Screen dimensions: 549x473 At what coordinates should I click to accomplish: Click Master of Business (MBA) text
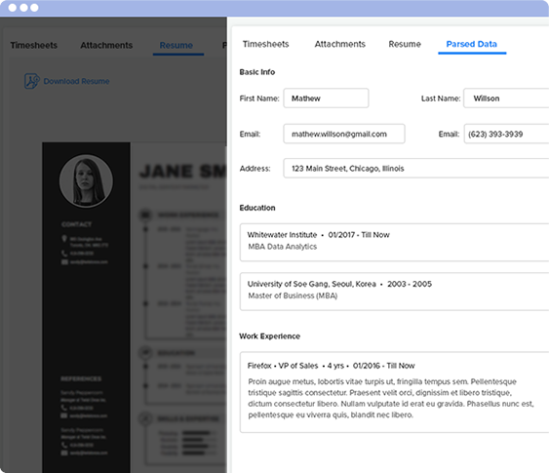pyautogui.click(x=293, y=296)
